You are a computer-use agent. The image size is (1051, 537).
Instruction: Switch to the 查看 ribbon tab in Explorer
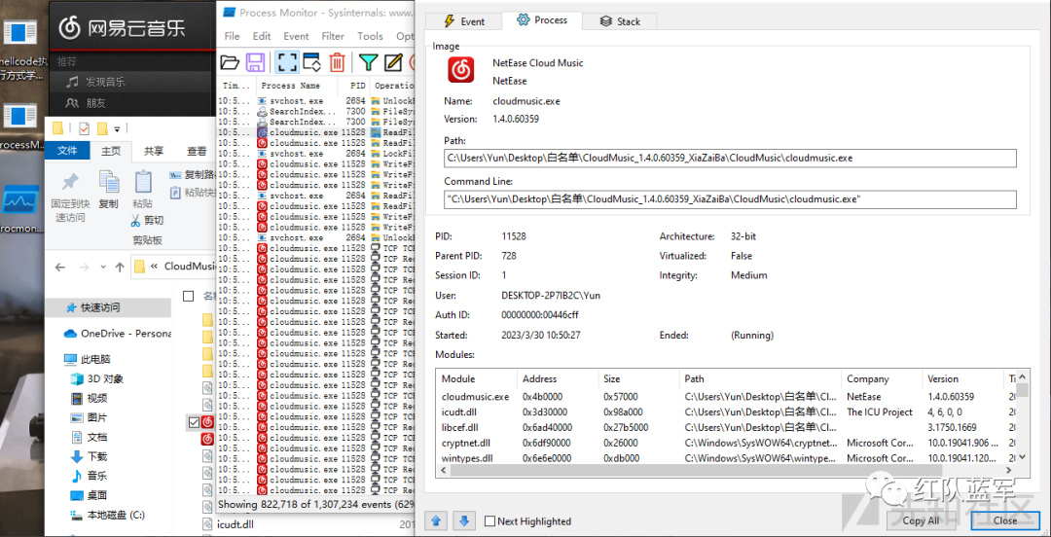(197, 151)
